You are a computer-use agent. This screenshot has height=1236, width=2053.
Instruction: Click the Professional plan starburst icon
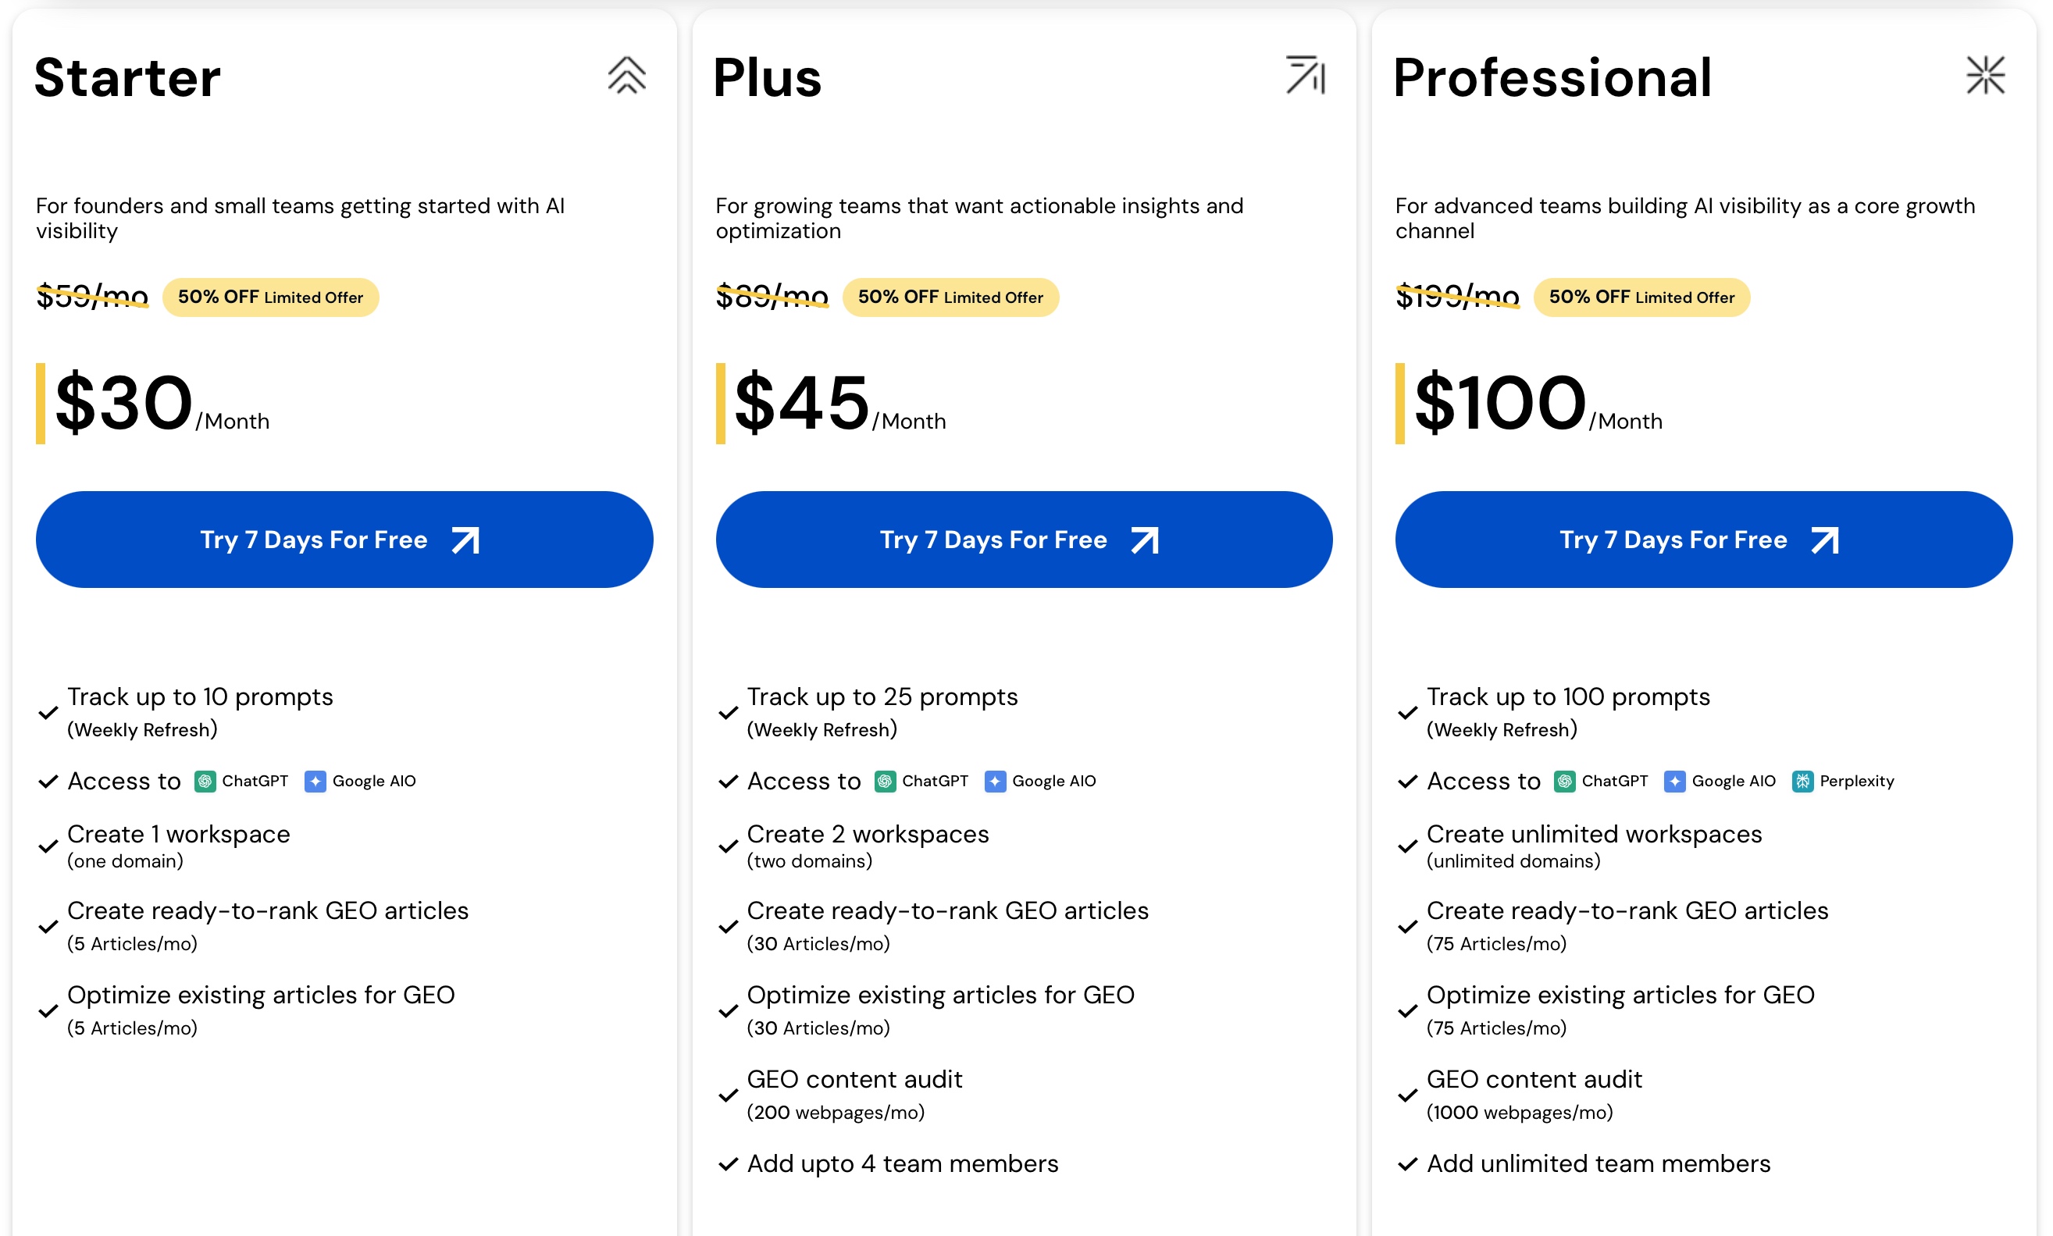tap(1987, 76)
